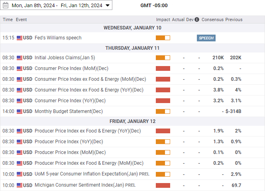Image resolution: width=265 pixels, height=191 pixels.
Task: Open Monthly Budget Statement(Dec) event
Action: pos(69,111)
